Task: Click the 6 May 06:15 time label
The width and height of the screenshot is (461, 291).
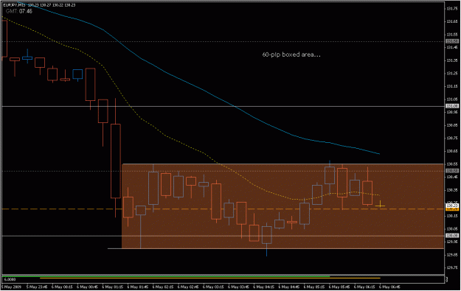Action: pyautogui.click(x=364, y=287)
